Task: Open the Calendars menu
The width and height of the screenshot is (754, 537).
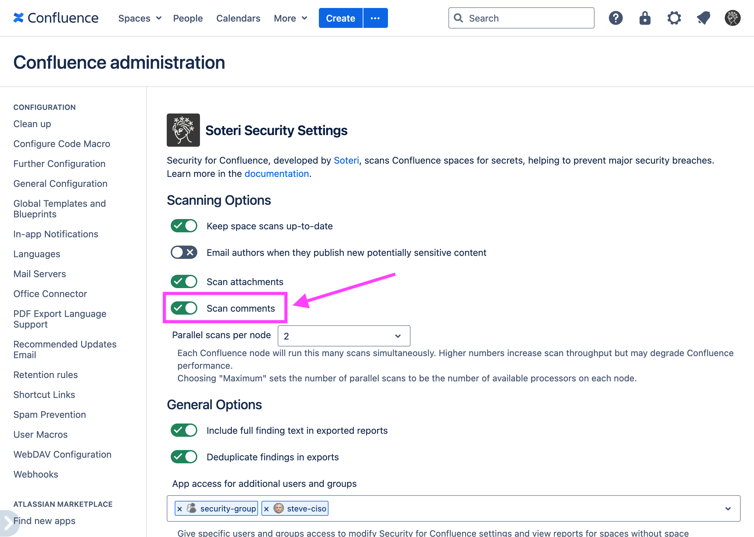Action: pos(238,18)
